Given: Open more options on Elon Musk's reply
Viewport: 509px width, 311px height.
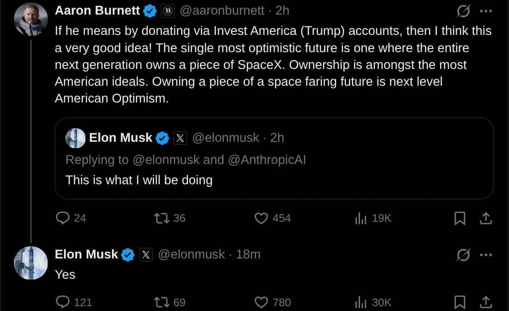Looking at the screenshot, I should click(486, 254).
